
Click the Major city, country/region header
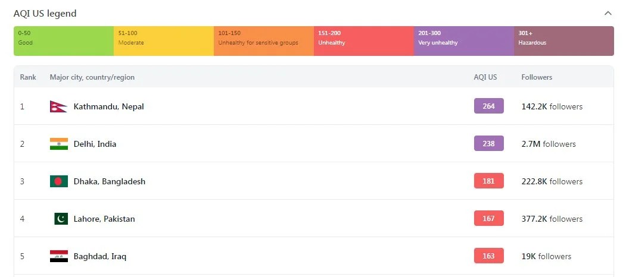(x=92, y=77)
